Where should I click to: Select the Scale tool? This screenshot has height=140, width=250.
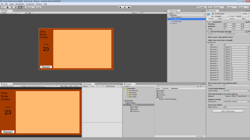[16, 7]
